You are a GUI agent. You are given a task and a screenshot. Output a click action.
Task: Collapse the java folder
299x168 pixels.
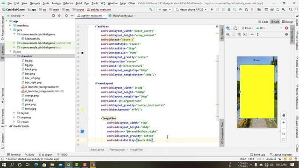coord(10,30)
